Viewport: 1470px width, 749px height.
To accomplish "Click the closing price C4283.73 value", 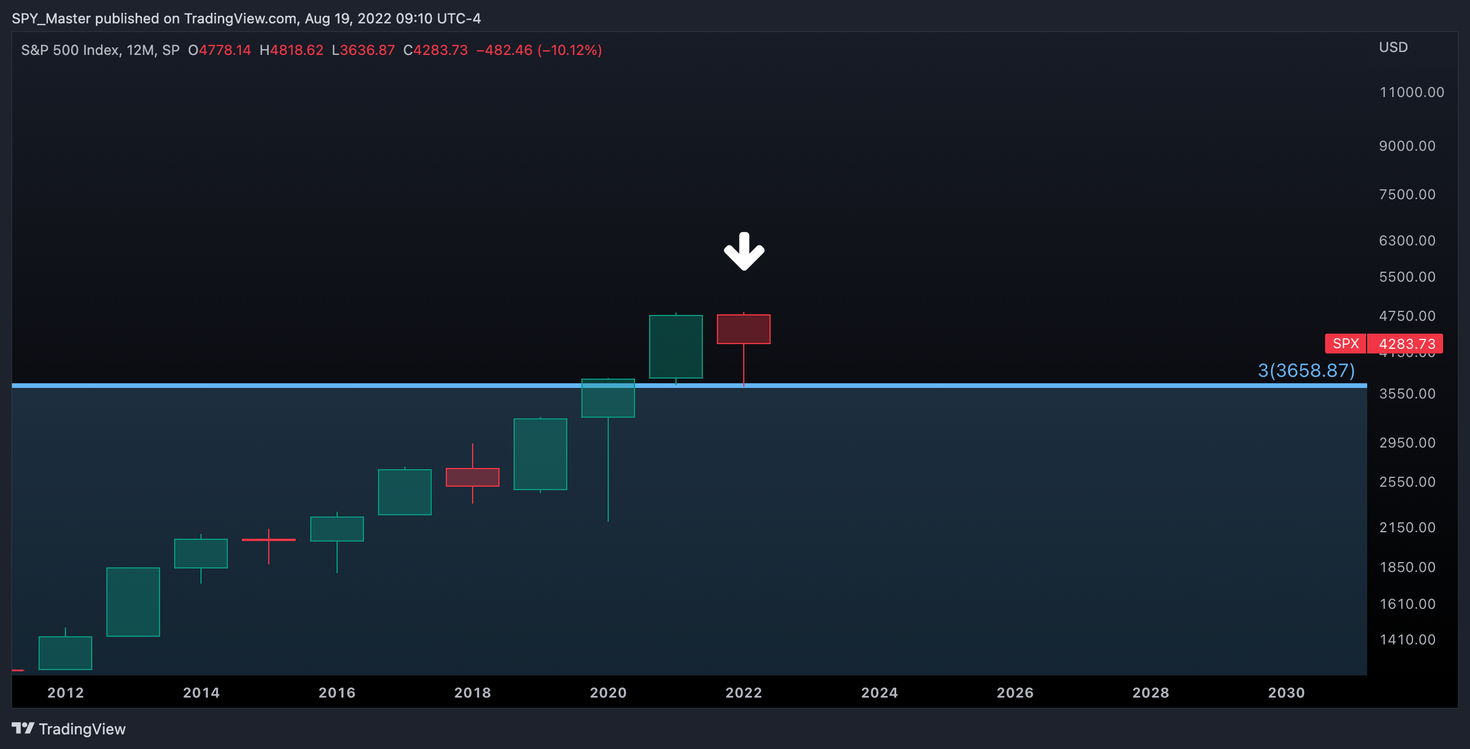I will tap(435, 50).
